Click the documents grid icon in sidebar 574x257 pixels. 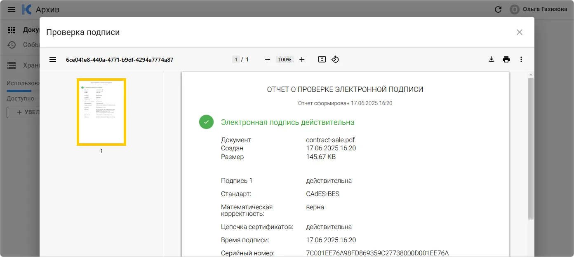[x=12, y=30]
